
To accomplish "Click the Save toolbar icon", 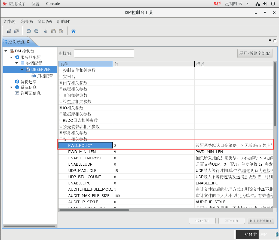I will point(9,31).
